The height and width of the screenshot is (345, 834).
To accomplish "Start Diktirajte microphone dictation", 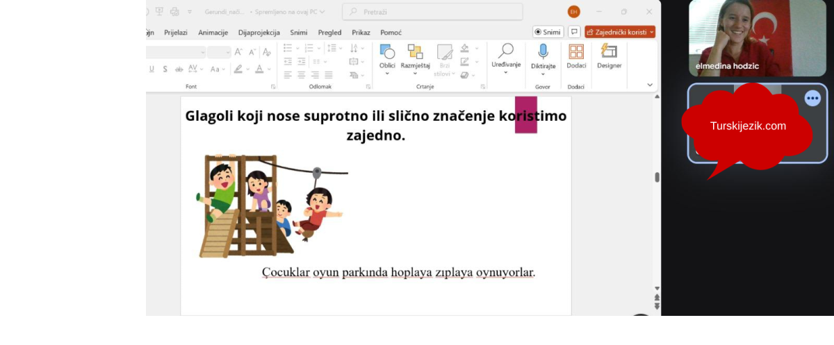I will (x=543, y=52).
